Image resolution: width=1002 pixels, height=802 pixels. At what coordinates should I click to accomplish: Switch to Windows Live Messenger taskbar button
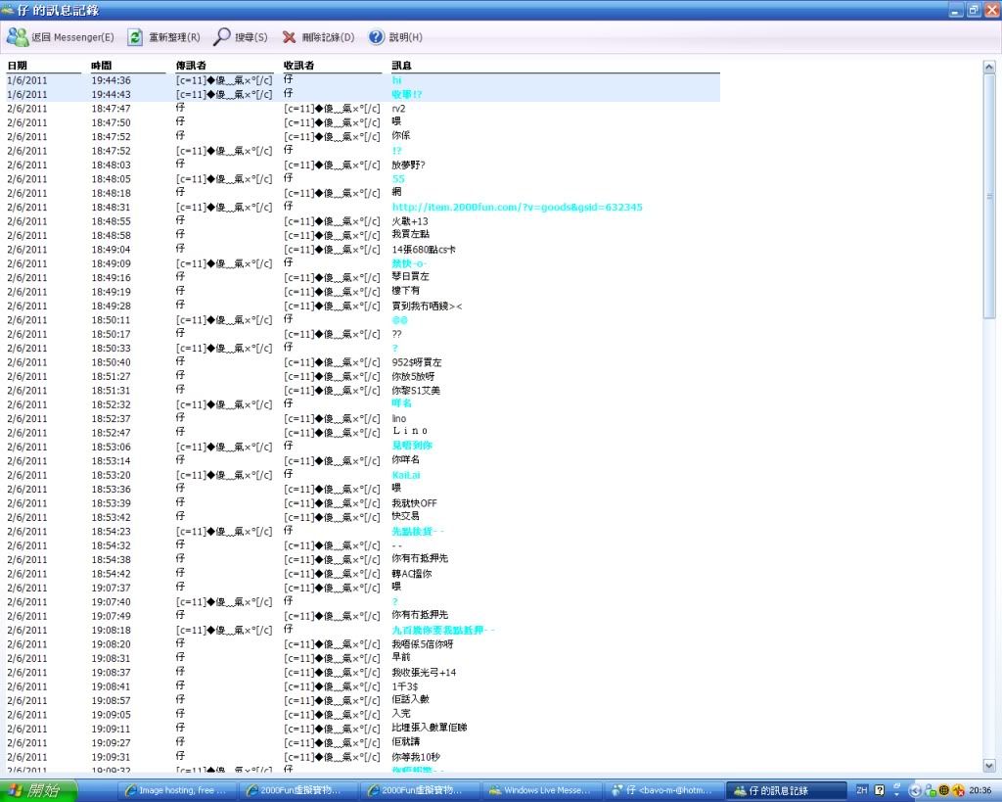[540, 790]
